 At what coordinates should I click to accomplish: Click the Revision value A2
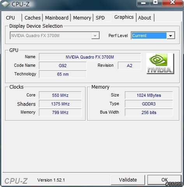pyautogui.click(x=130, y=66)
